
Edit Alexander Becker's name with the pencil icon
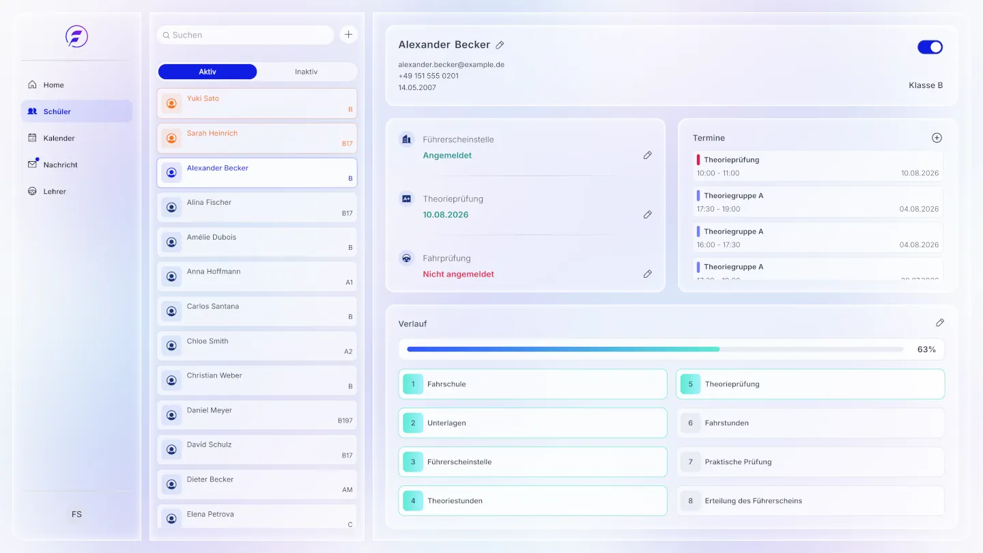click(x=500, y=45)
